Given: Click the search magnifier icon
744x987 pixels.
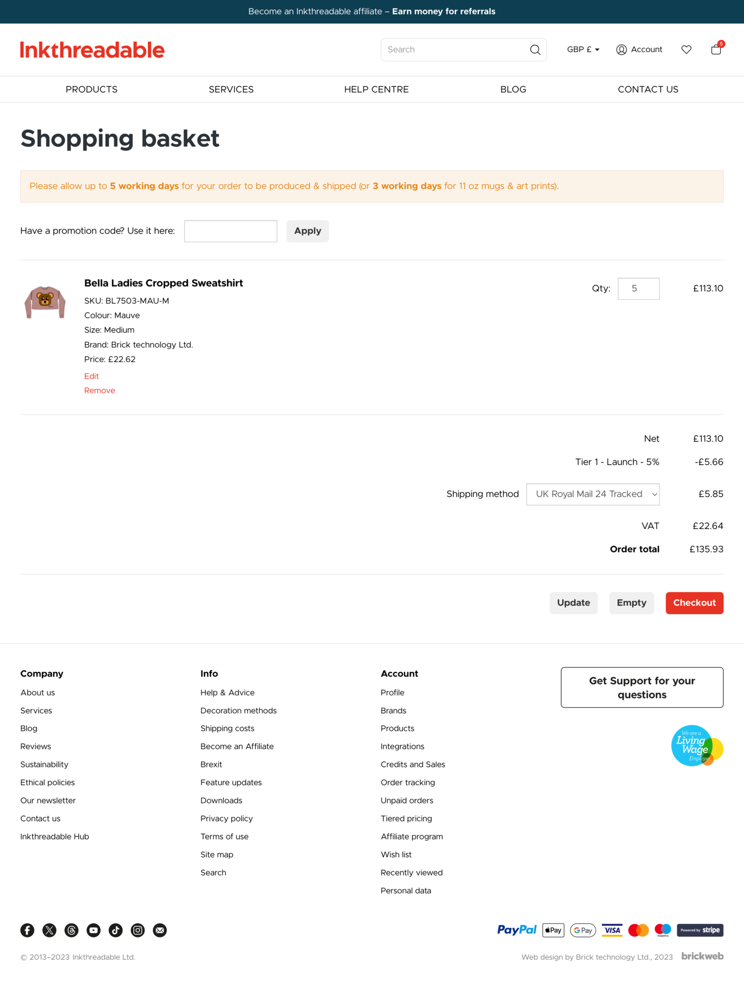Looking at the screenshot, I should point(535,49).
